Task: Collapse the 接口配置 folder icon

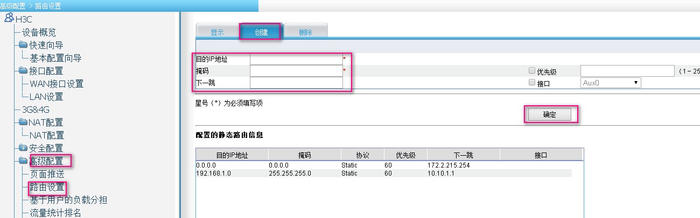Action: pos(24,70)
